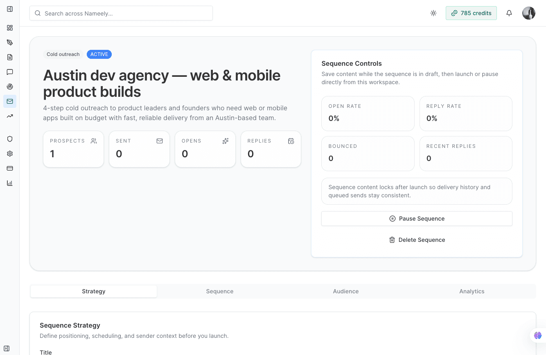
Task: Open the email sequences section in sidebar
Action: click(10, 101)
